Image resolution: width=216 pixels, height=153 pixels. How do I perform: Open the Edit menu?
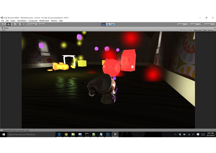pyautogui.click(x=7, y=21)
